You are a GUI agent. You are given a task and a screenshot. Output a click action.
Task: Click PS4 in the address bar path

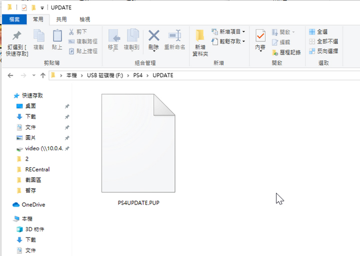[138, 75]
